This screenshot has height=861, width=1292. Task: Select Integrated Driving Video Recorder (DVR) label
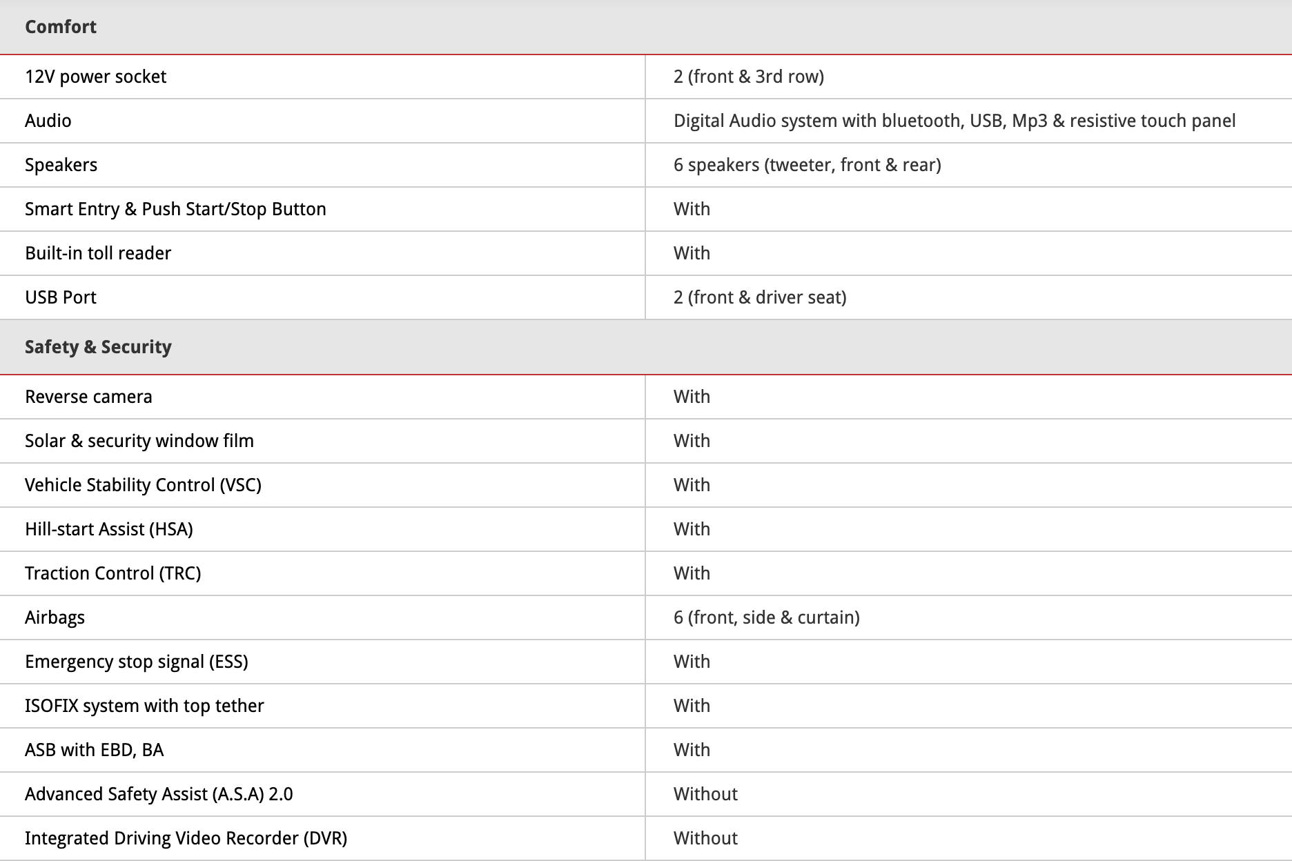pyautogui.click(x=186, y=838)
